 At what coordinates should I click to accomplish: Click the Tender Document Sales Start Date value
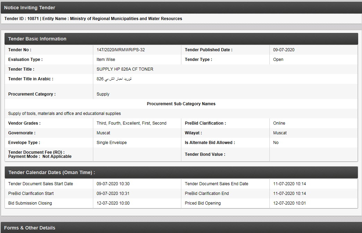(x=113, y=184)
